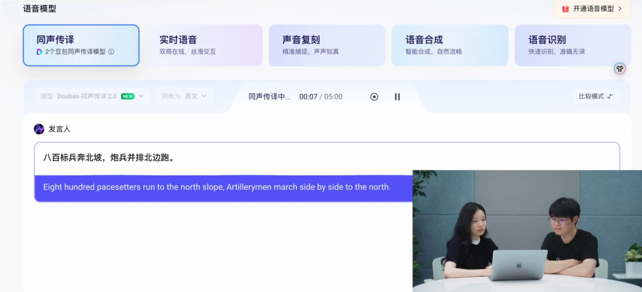
Task: Click the 00:07 / 05:00 timer
Action: point(320,97)
